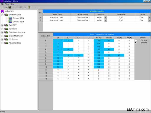The width and height of the screenshot is (151, 113).
Task: Select the Disable radio button
Action: (x=136, y=41)
